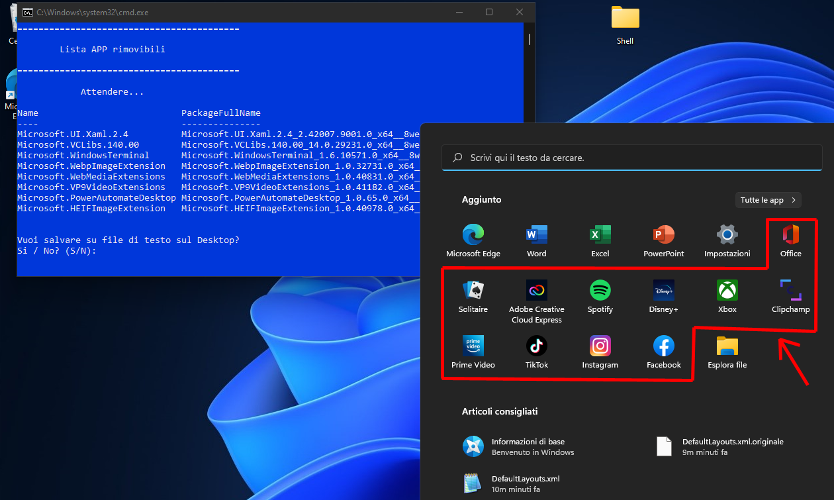Open the pinned Excel app
The width and height of the screenshot is (834, 500).
point(600,241)
